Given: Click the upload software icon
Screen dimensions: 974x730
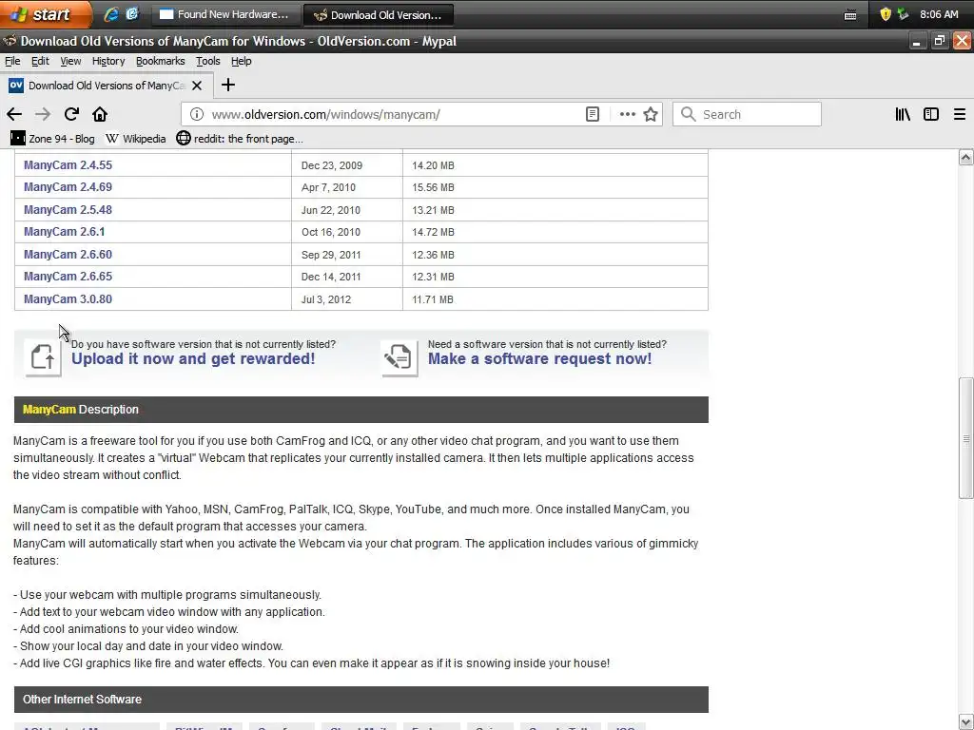Looking at the screenshot, I should (43, 357).
